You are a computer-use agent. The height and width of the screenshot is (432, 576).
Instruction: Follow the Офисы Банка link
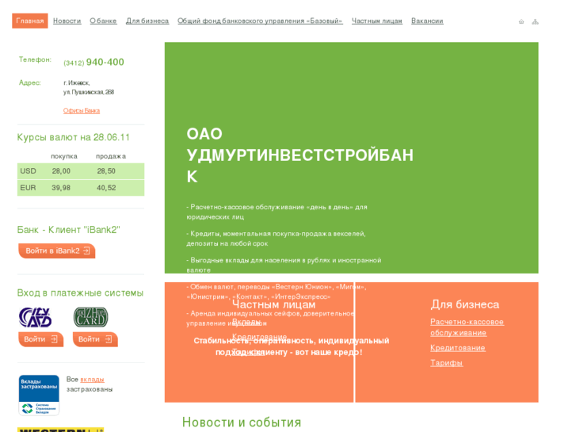pos(81,111)
